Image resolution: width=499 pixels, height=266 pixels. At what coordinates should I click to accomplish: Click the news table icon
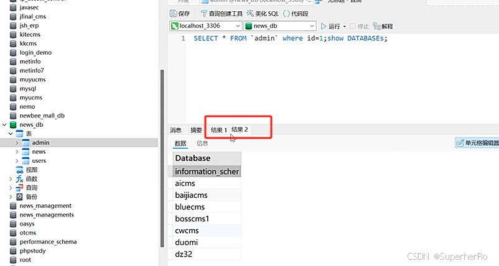26,152
